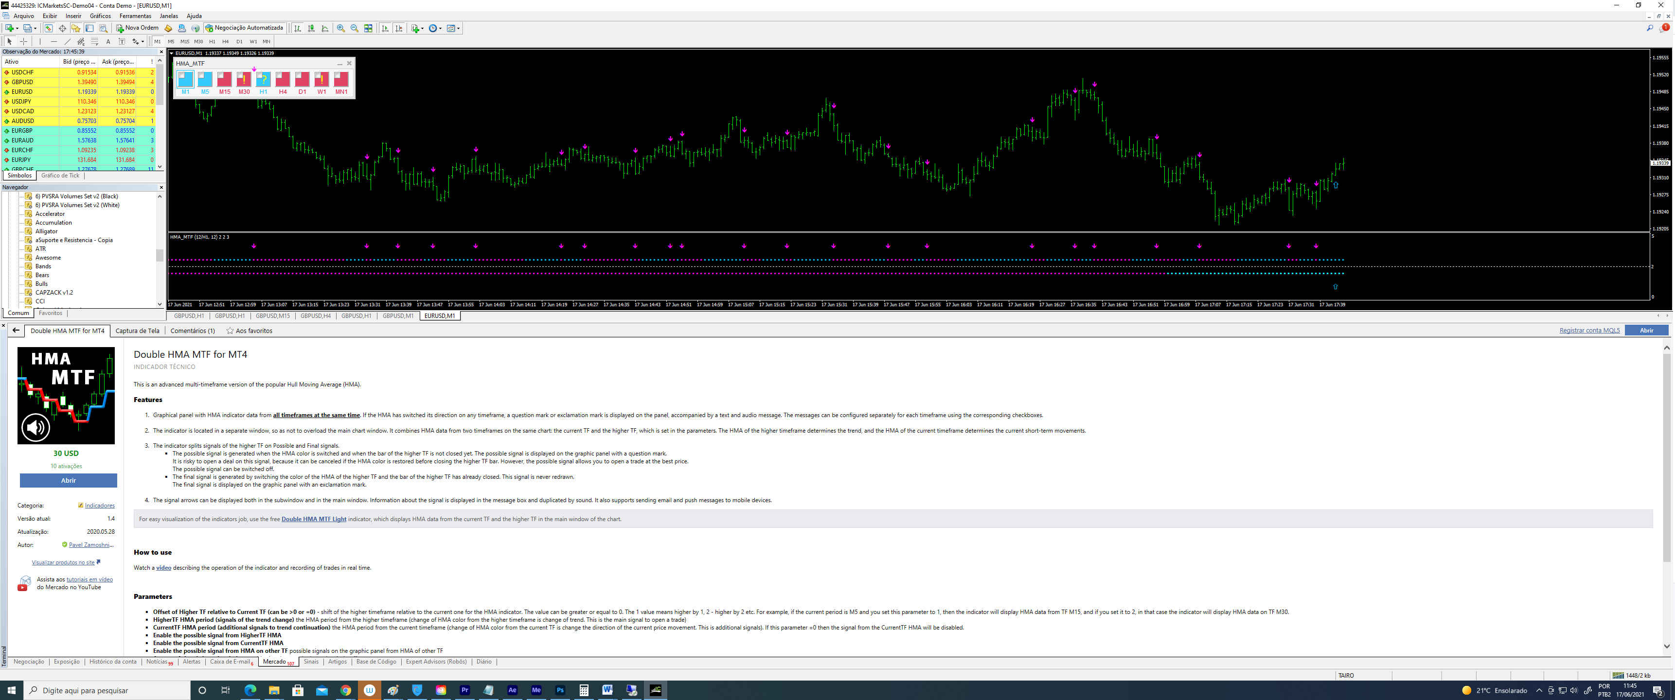
Task: Click the zoom out magnifier icon
Action: pyautogui.click(x=355, y=28)
